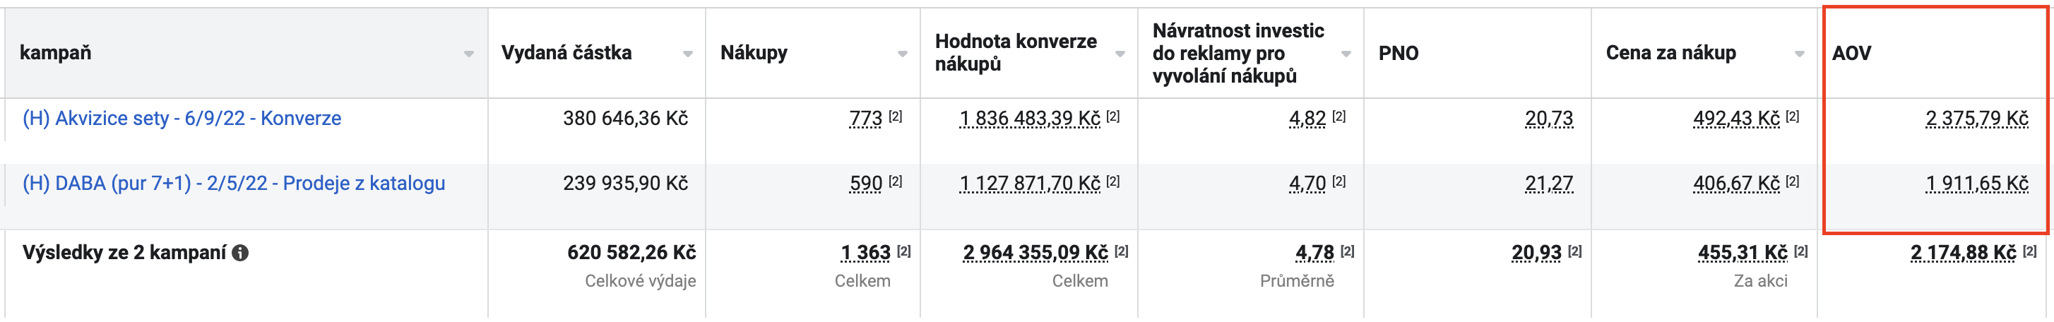Open the Hodnota konverze nákupů column dropdown arrow
The width and height of the screenshot is (2054, 322).
1120,54
